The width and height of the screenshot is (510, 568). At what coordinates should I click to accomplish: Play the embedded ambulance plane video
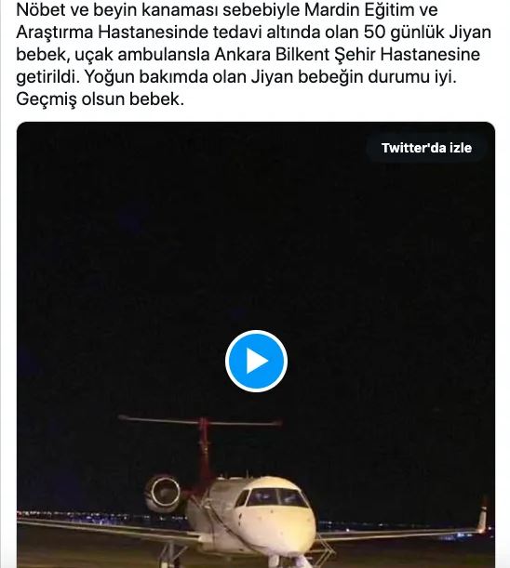point(256,361)
